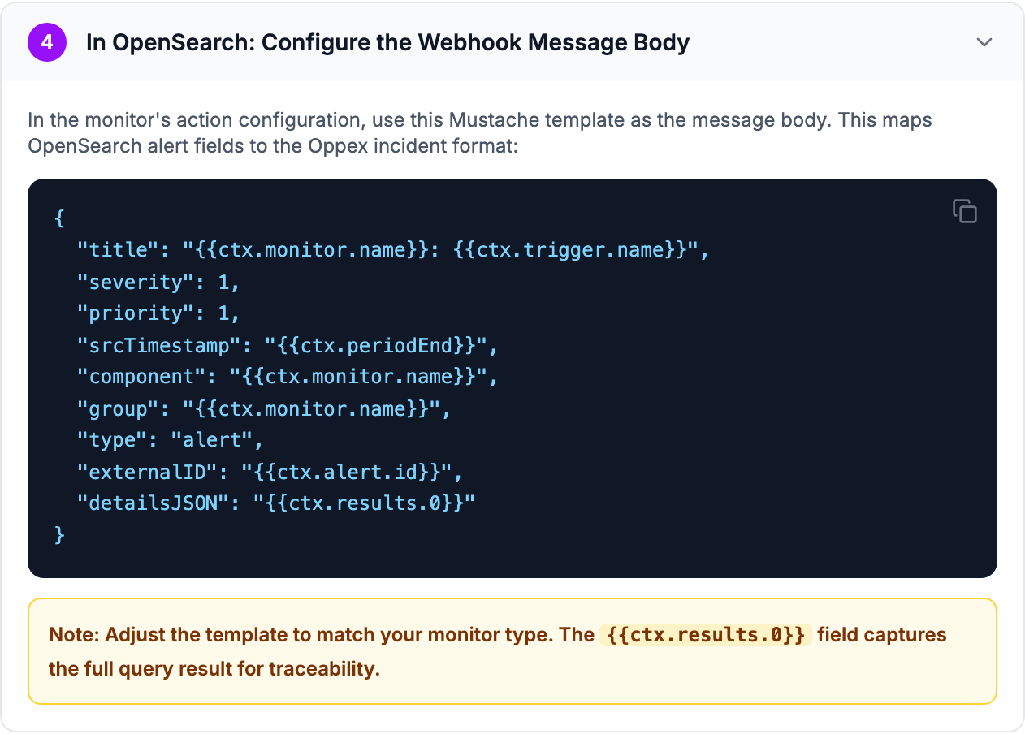
Task: Click the intro paragraph about Mustache template
Action: click(x=480, y=133)
